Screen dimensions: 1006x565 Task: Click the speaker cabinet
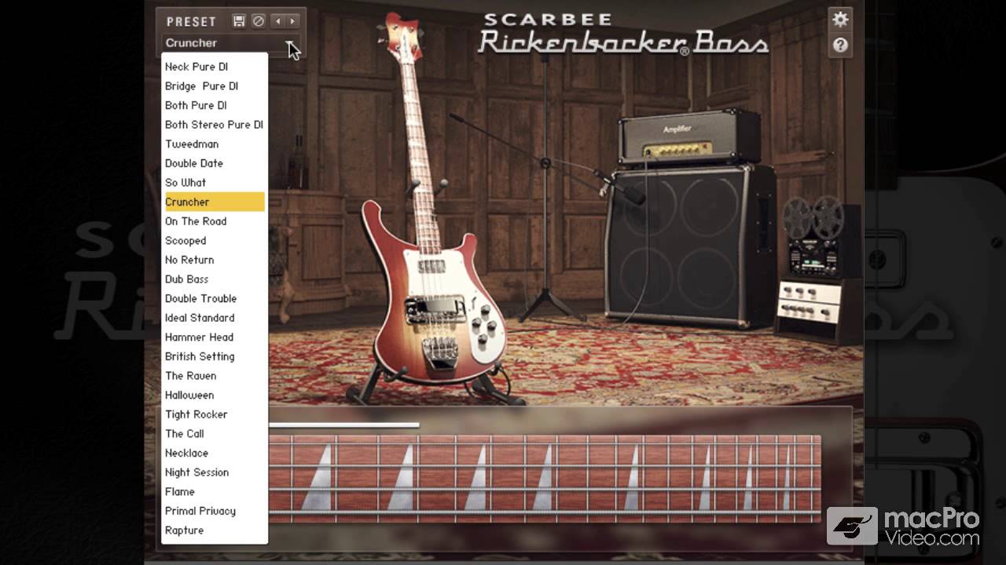691,246
